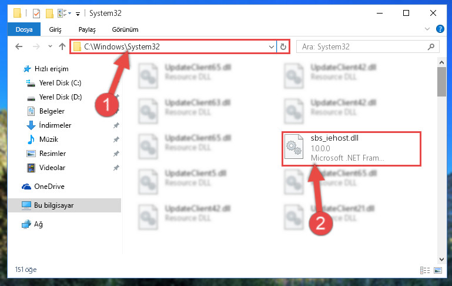Screen dimensions: 452x286
Task: Expand the ribbon with the chevron
Action: (x=427, y=29)
